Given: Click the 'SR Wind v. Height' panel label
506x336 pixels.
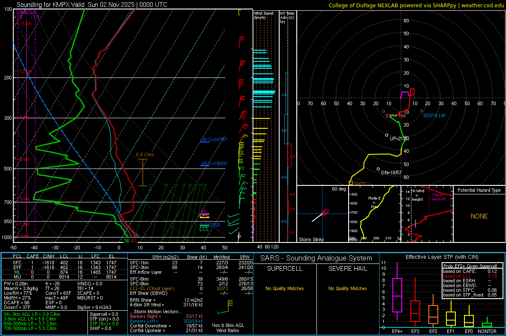Looking at the screenshot, I should click(417, 195).
